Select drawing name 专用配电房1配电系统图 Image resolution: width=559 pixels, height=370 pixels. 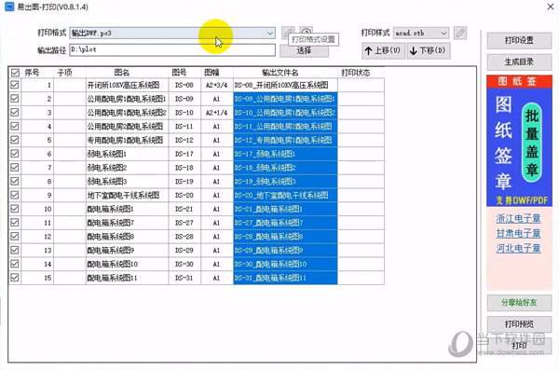point(127,140)
